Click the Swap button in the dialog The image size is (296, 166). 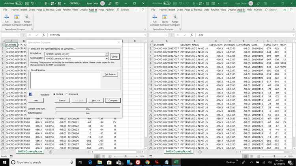[x=115, y=56]
